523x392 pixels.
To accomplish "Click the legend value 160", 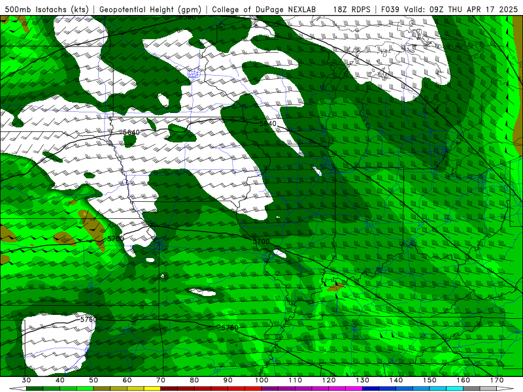I will click(x=464, y=380).
